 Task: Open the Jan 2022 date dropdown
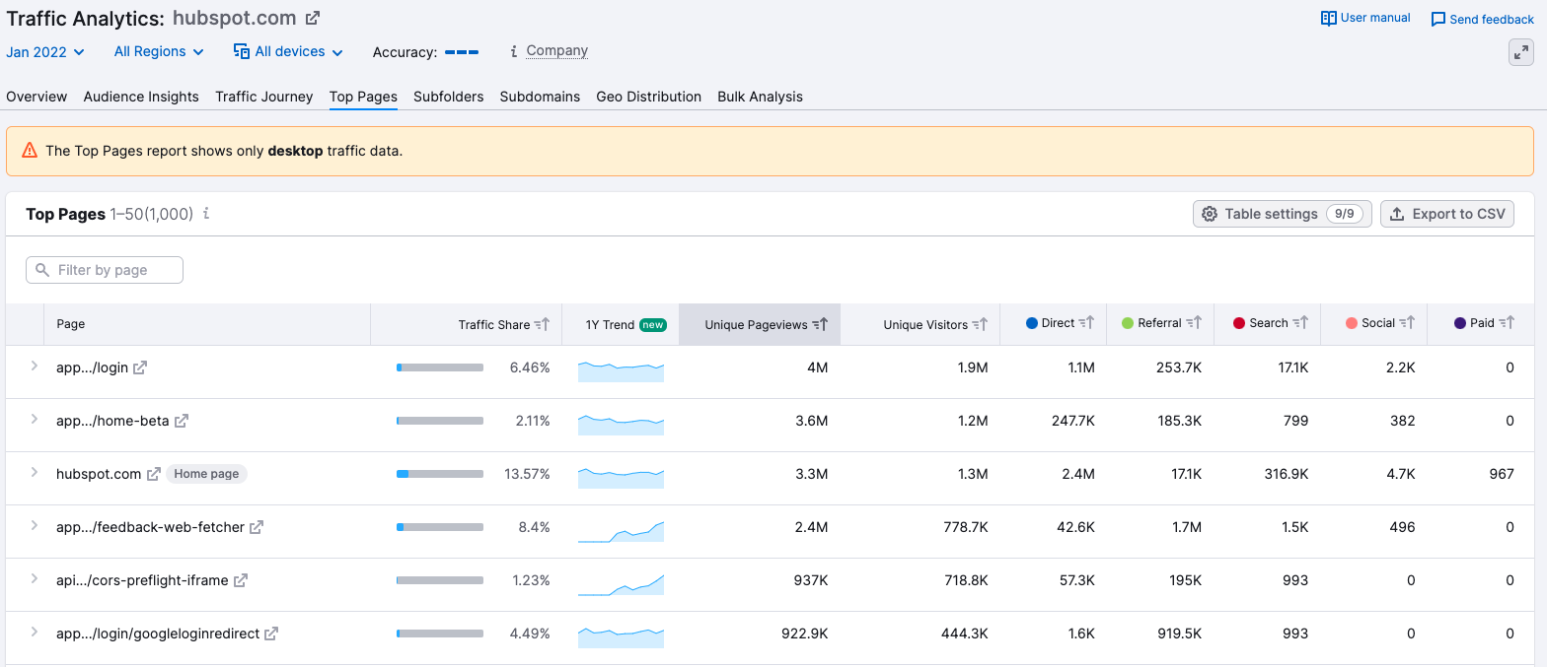[x=45, y=51]
